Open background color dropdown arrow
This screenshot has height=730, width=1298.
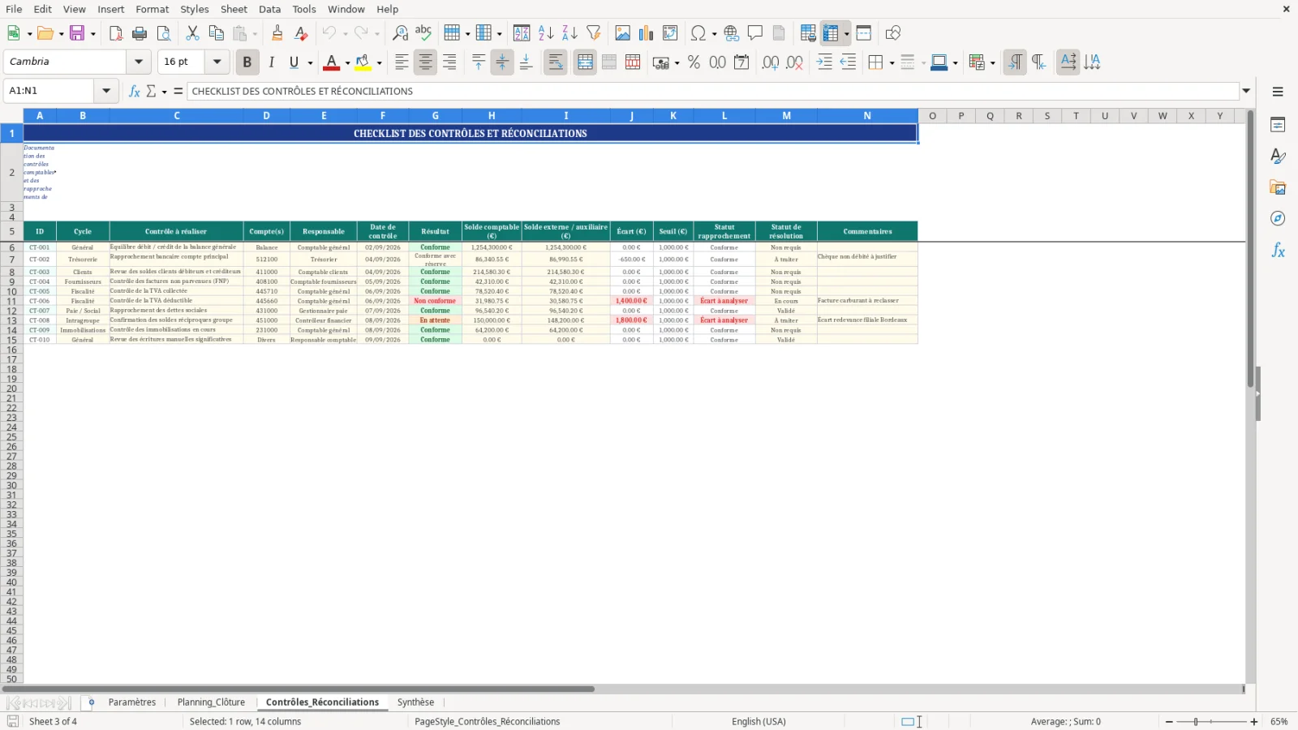coord(379,63)
